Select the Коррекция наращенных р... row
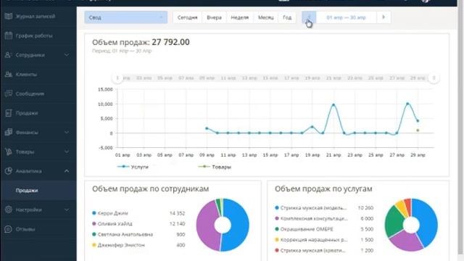The height and width of the screenshot is (261, 464). pyautogui.click(x=324, y=240)
